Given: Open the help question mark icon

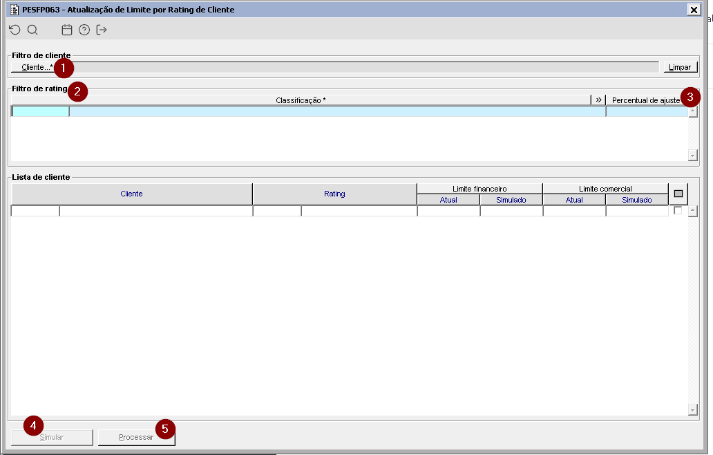Looking at the screenshot, I should click(x=84, y=30).
